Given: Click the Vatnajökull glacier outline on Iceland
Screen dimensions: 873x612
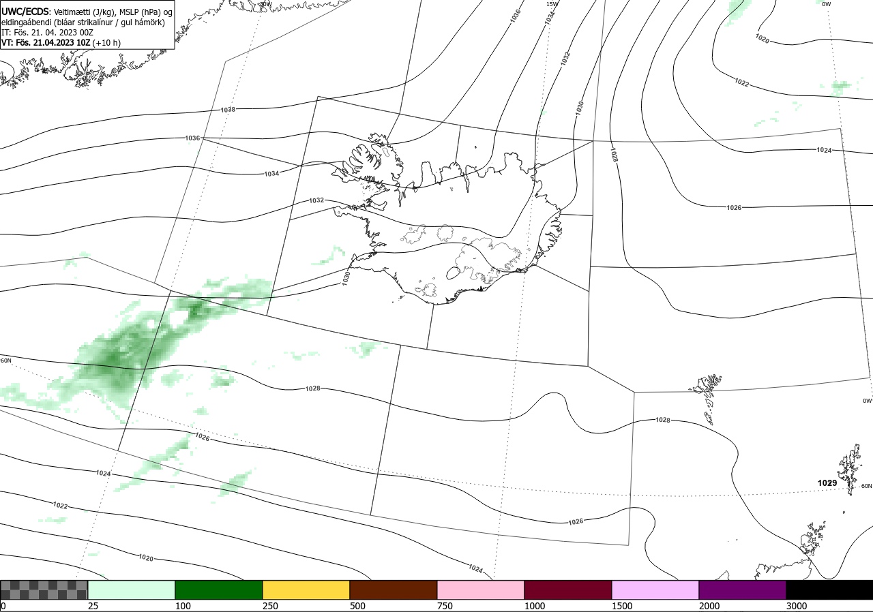Looking at the screenshot, I should click(488, 259).
